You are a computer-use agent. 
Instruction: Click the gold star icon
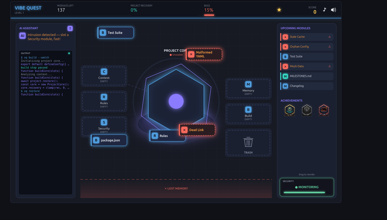pos(279,10)
